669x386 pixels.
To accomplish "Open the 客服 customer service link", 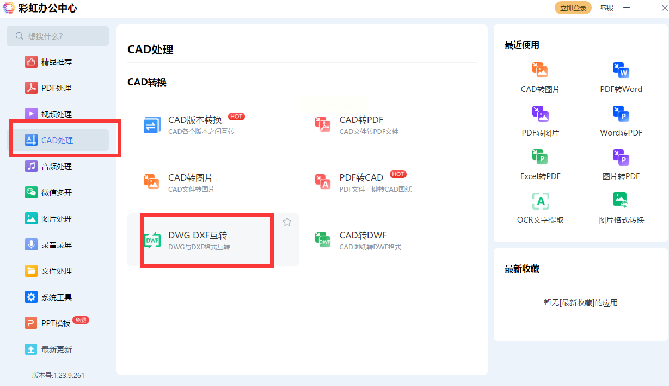I will [x=607, y=8].
